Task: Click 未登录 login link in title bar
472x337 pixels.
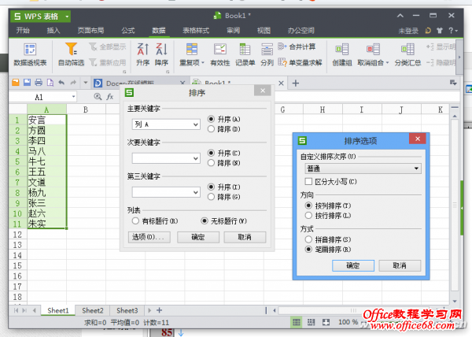Action: coord(408,31)
